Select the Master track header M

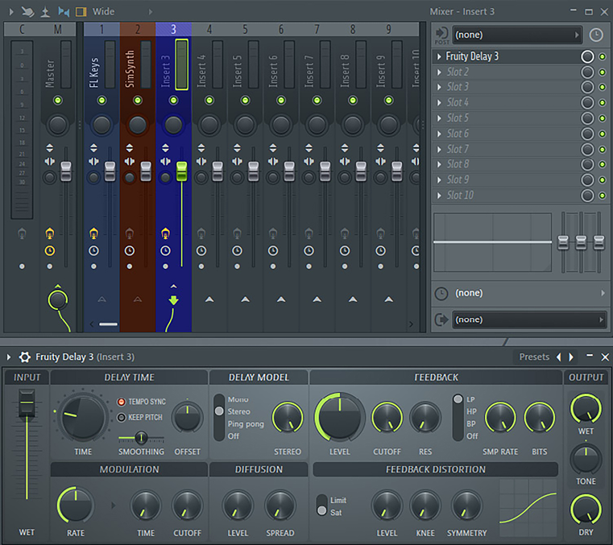(x=58, y=29)
